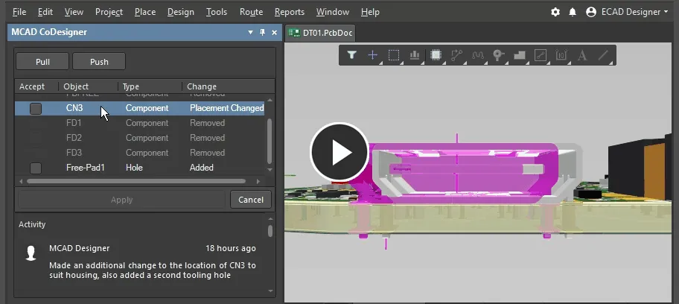Viewport: 679px width, 304px height.
Task: Select the Place String text tool
Action: (x=582, y=55)
